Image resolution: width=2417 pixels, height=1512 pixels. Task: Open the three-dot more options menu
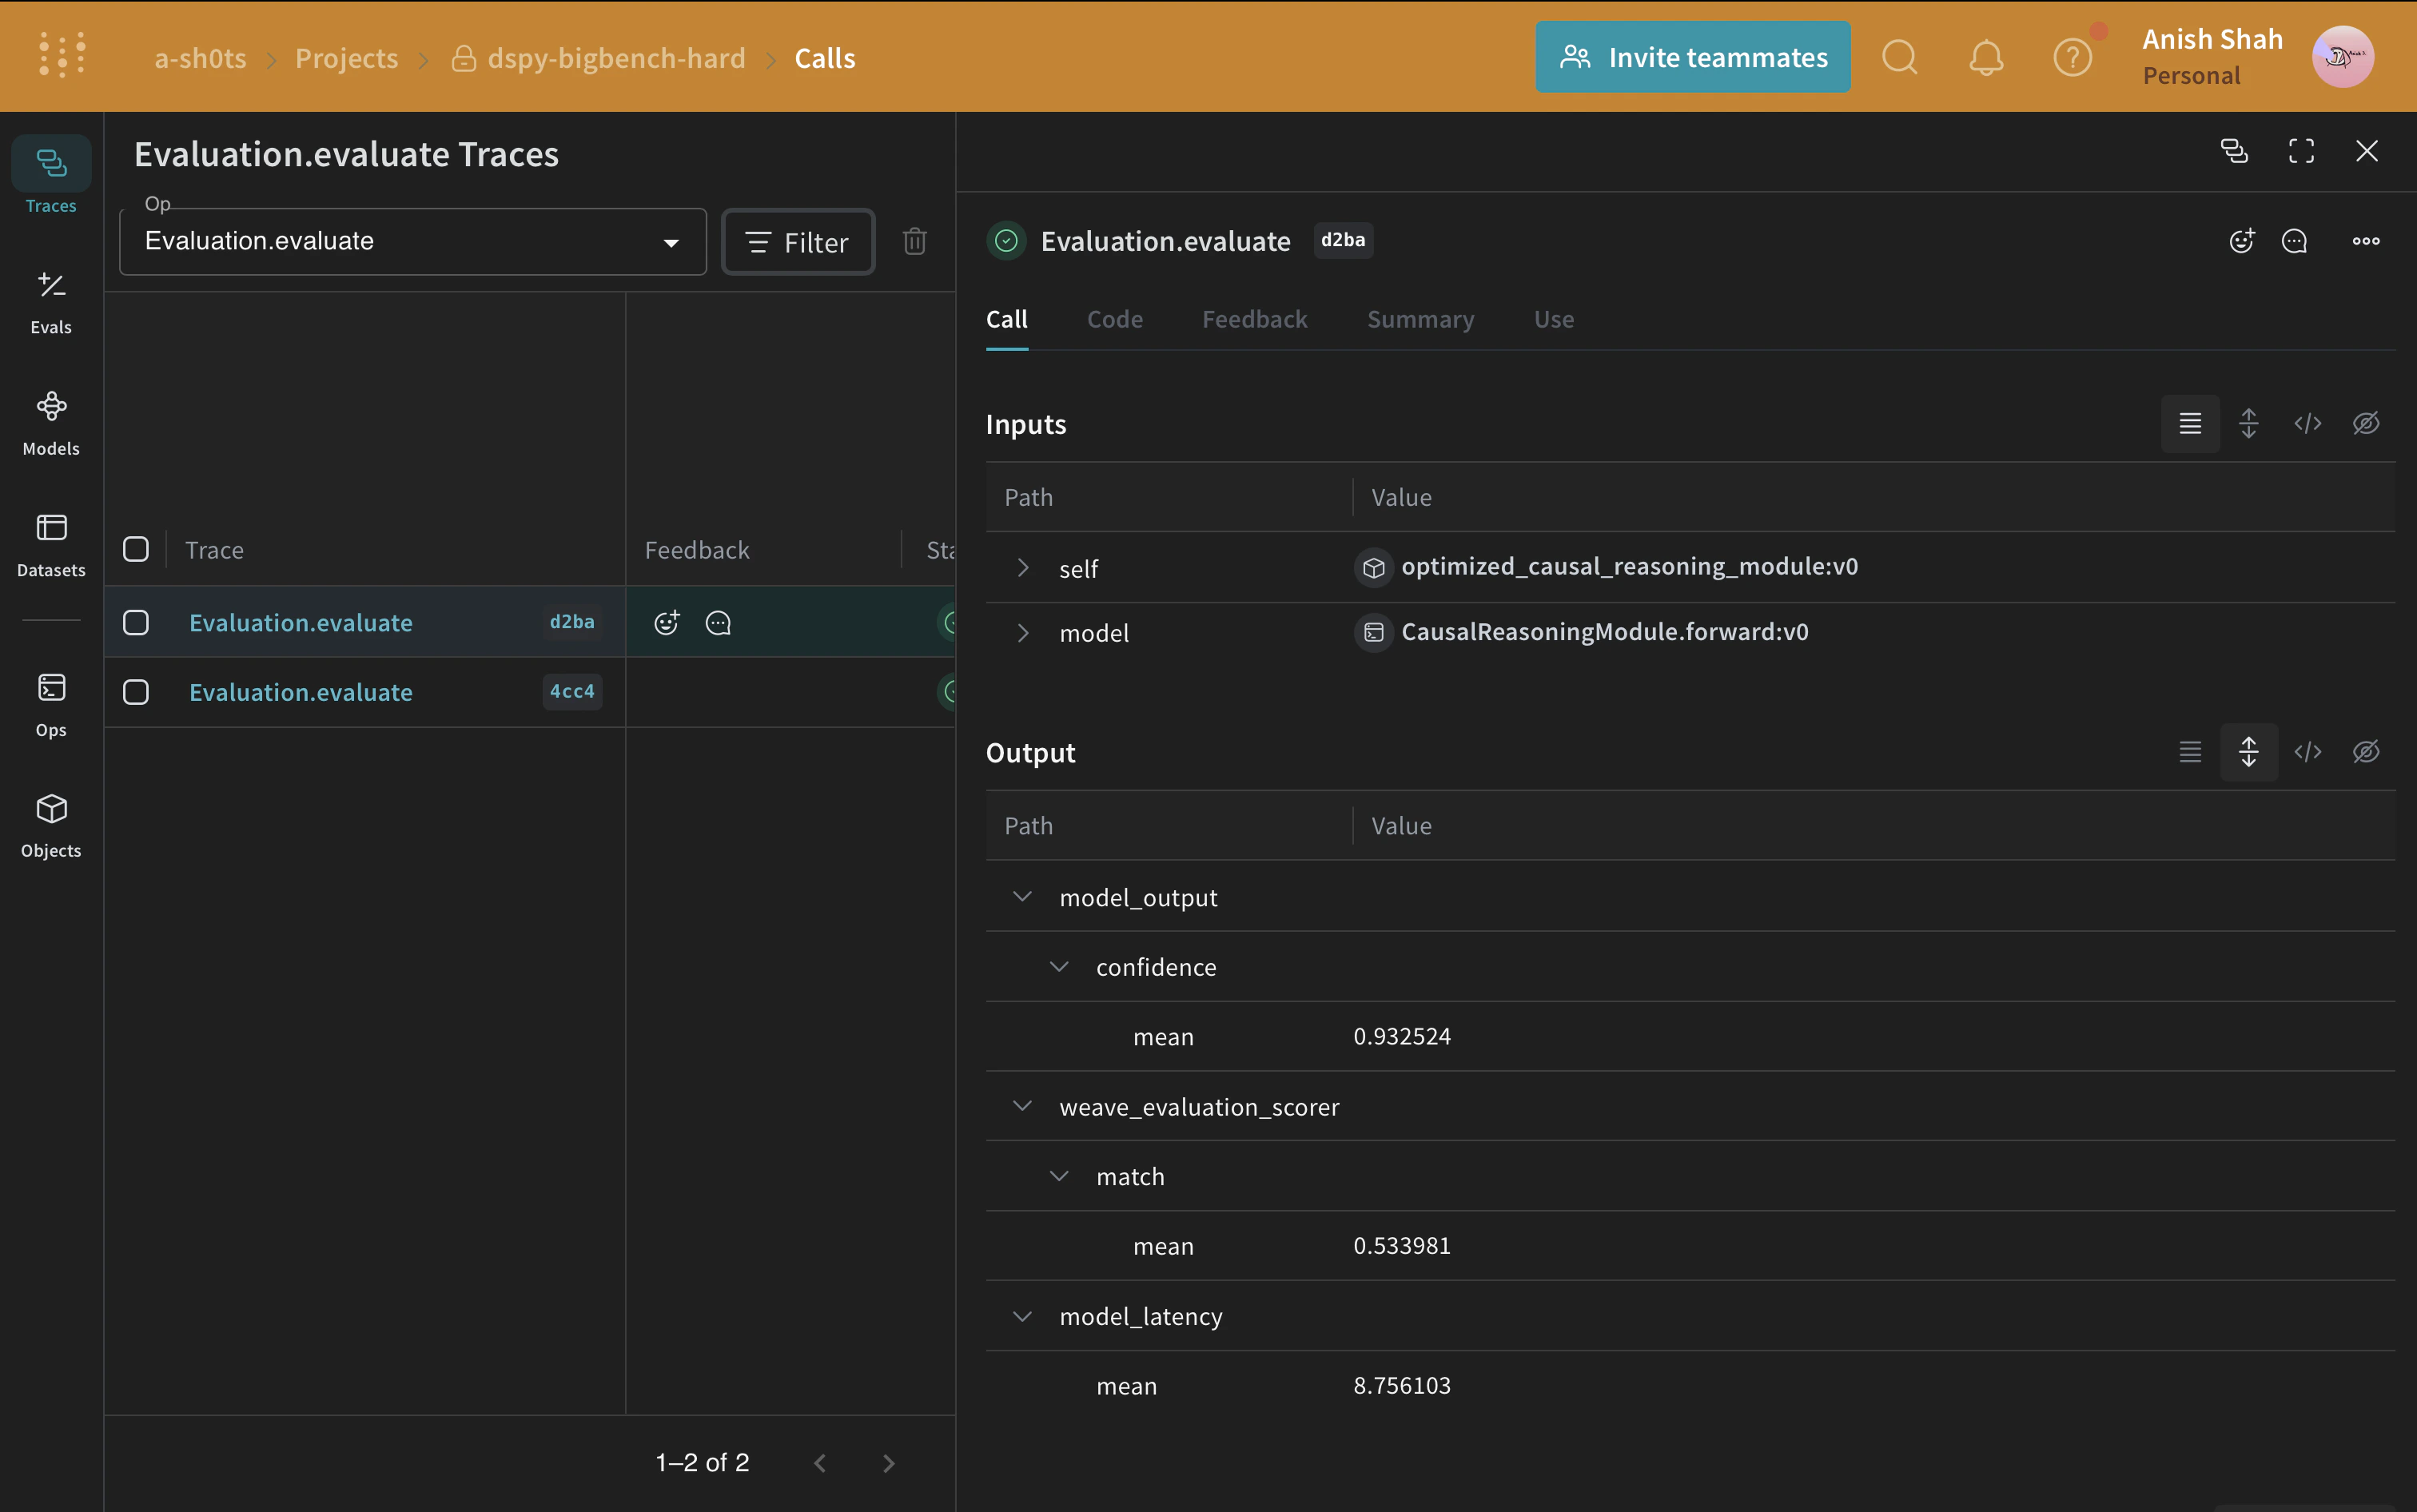point(2365,241)
